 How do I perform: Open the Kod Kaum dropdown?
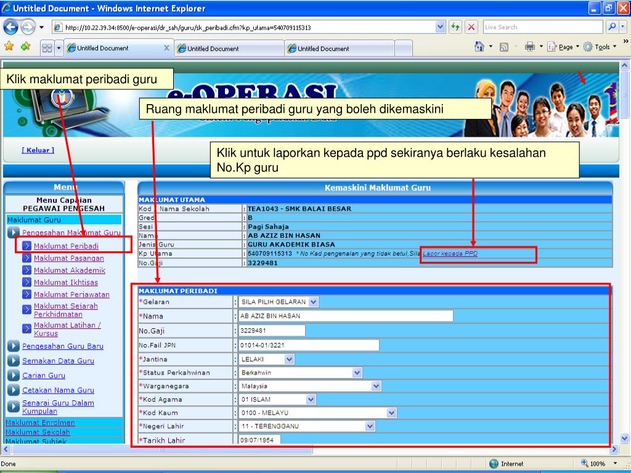click(x=317, y=413)
